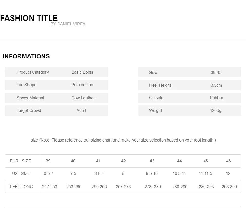Click EUR size 42 cell
246x220 pixels.
124,161
